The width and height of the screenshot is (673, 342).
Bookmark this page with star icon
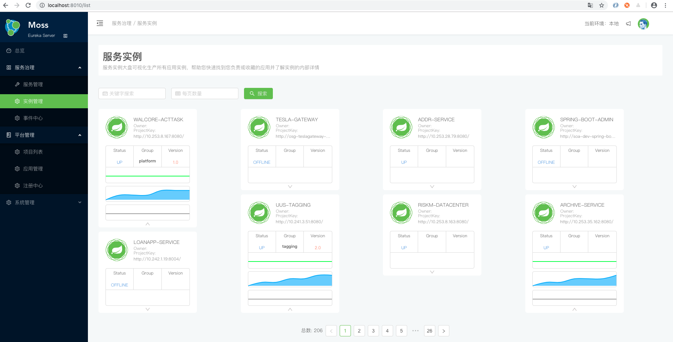(602, 5)
